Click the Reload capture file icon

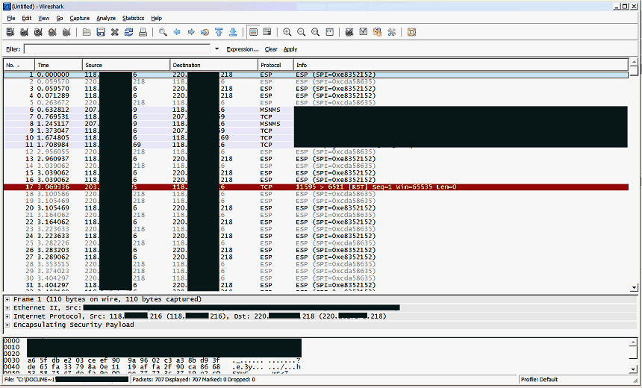click(128, 32)
